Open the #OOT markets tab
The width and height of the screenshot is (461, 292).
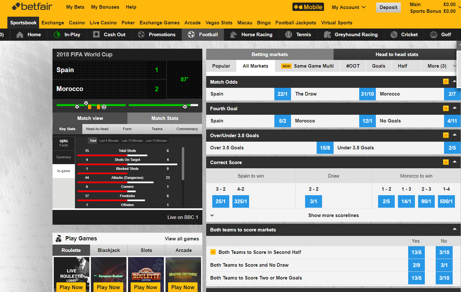pyautogui.click(x=353, y=66)
